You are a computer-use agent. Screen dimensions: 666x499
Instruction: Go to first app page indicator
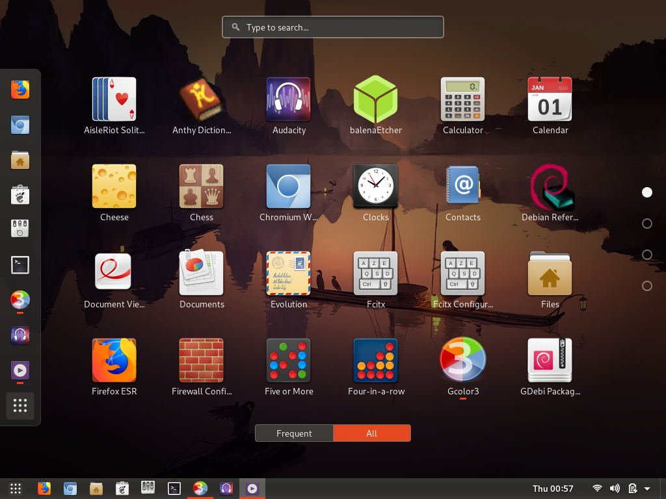pos(647,192)
